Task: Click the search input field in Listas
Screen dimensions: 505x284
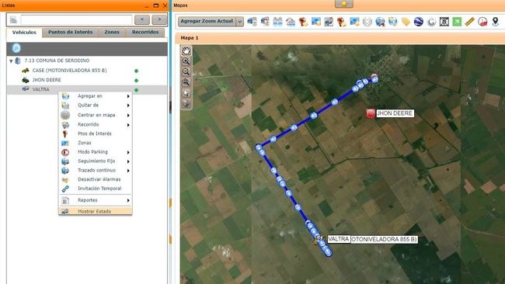Action: click(x=76, y=20)
